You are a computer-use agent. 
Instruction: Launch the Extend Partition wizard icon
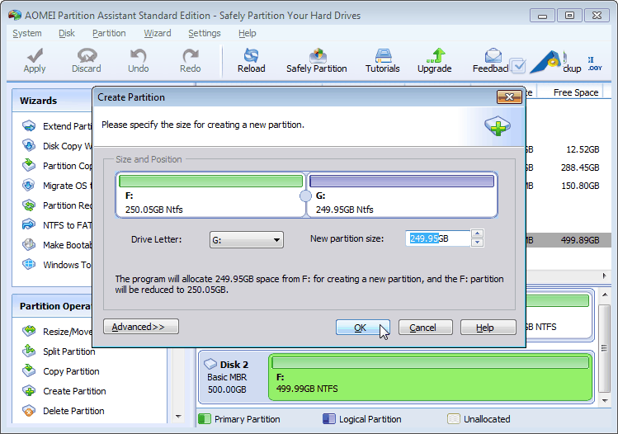click(x=29, y=126)
